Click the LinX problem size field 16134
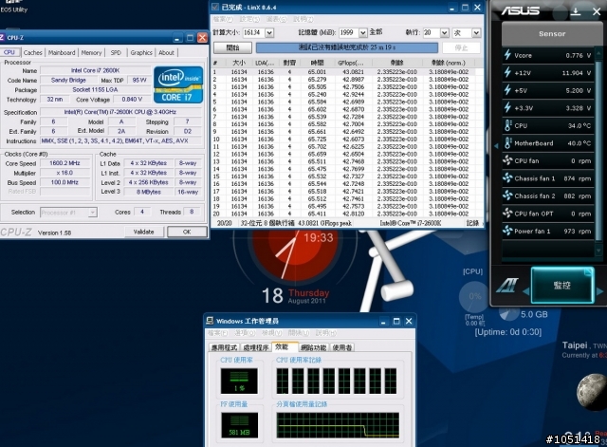The width and height of the screenshot is (607, 447). coord(253,33)
